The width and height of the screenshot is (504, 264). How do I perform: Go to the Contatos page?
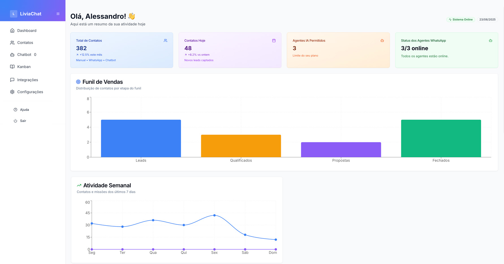[25, 43]
